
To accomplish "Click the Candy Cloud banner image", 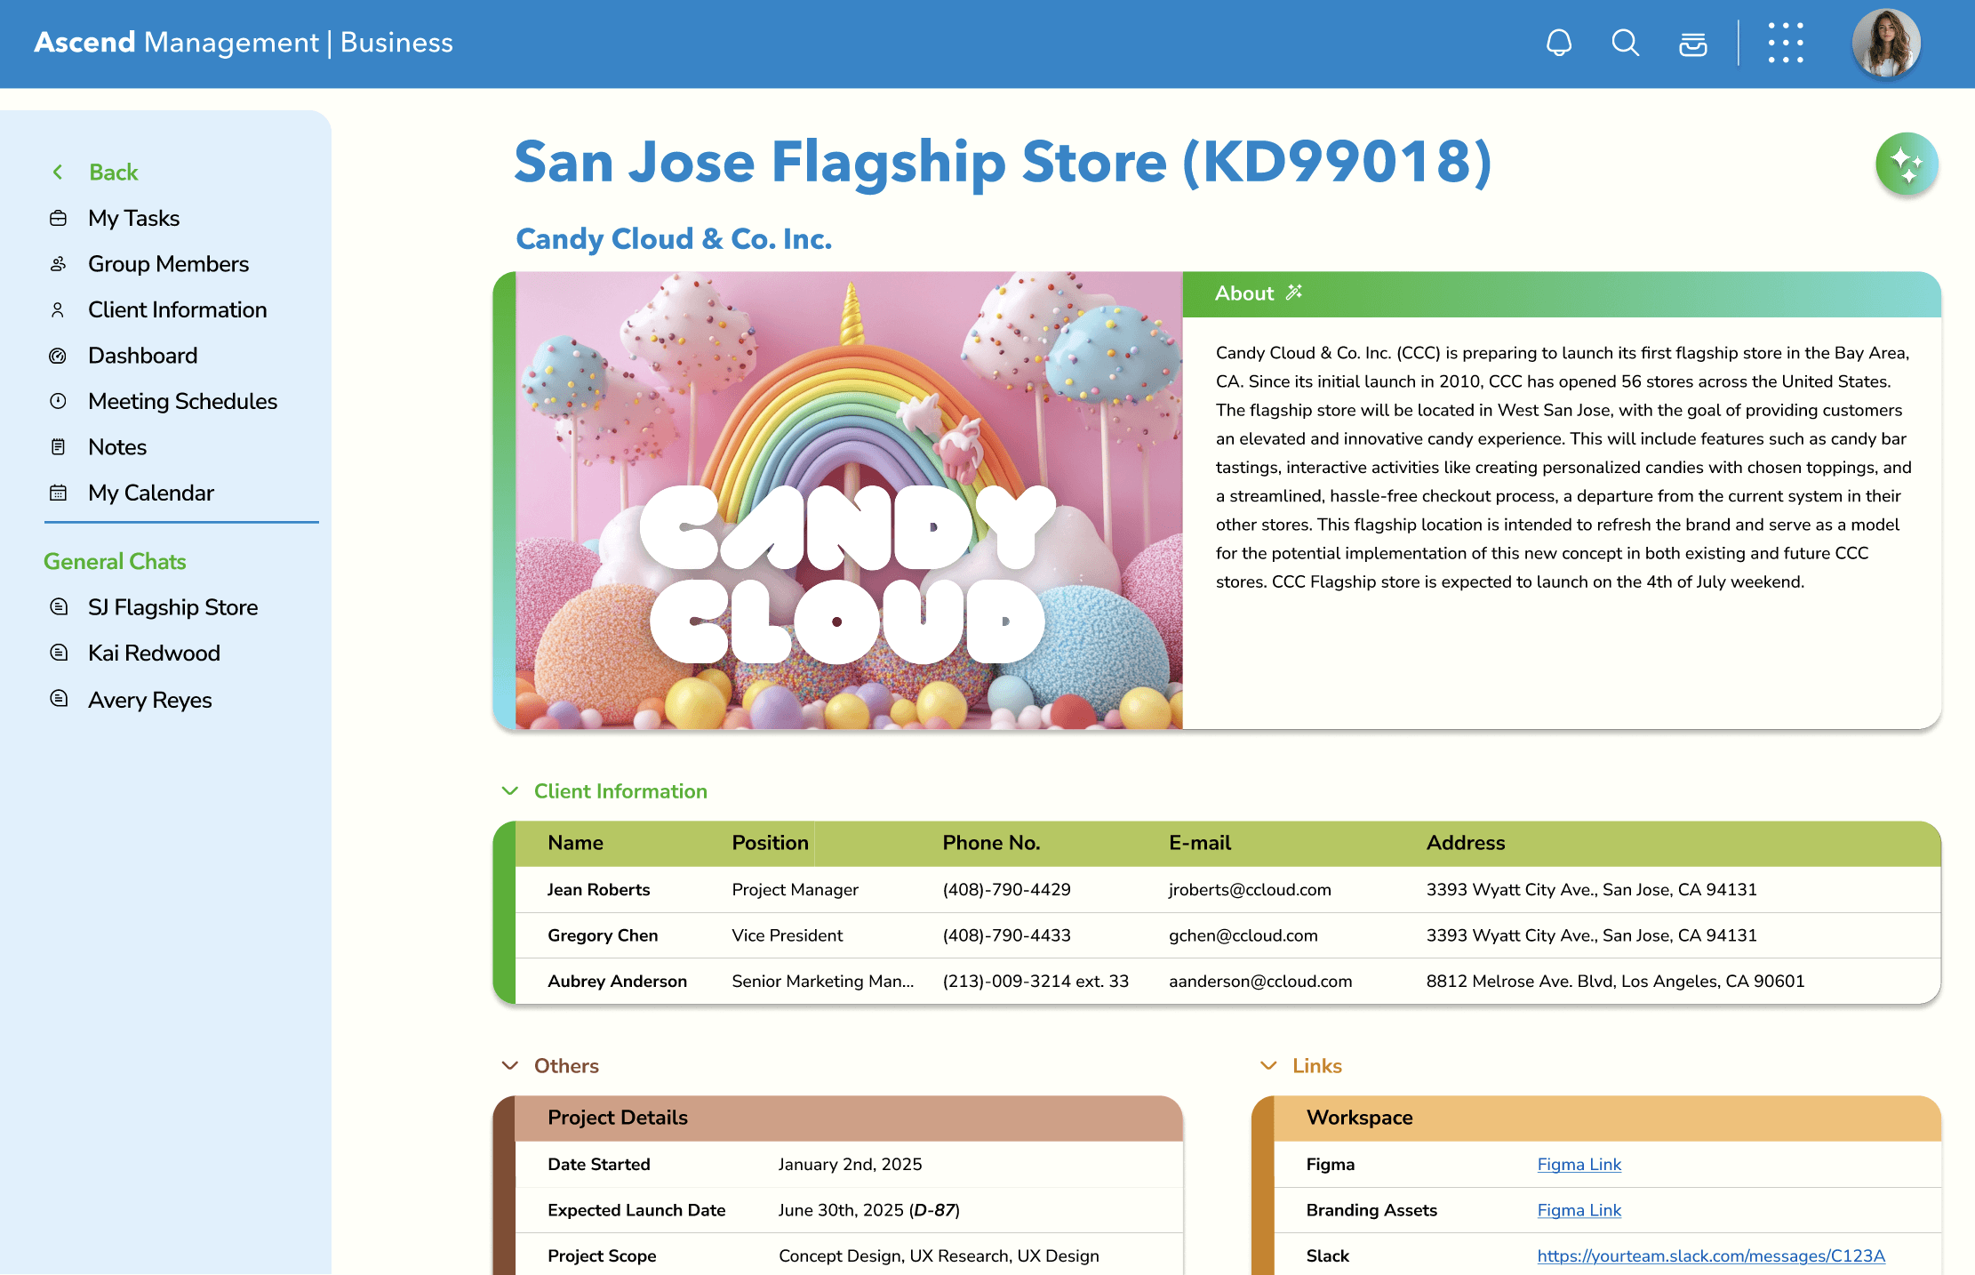I will [848, 500].
